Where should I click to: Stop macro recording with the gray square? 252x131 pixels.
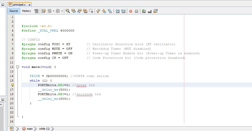[137, 11]
